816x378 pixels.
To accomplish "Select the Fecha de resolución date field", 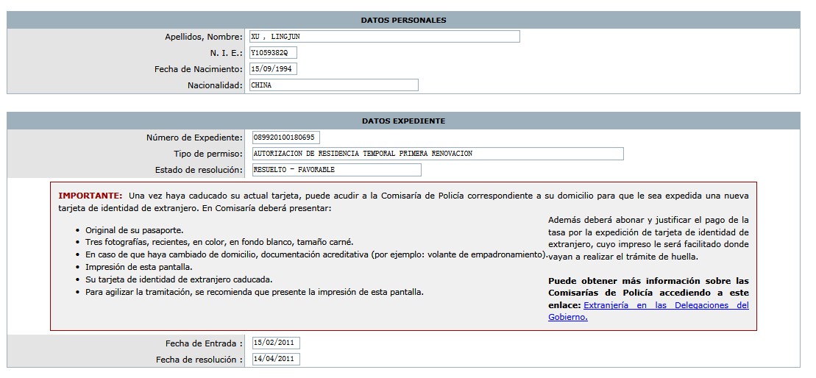I will (275, 360).
